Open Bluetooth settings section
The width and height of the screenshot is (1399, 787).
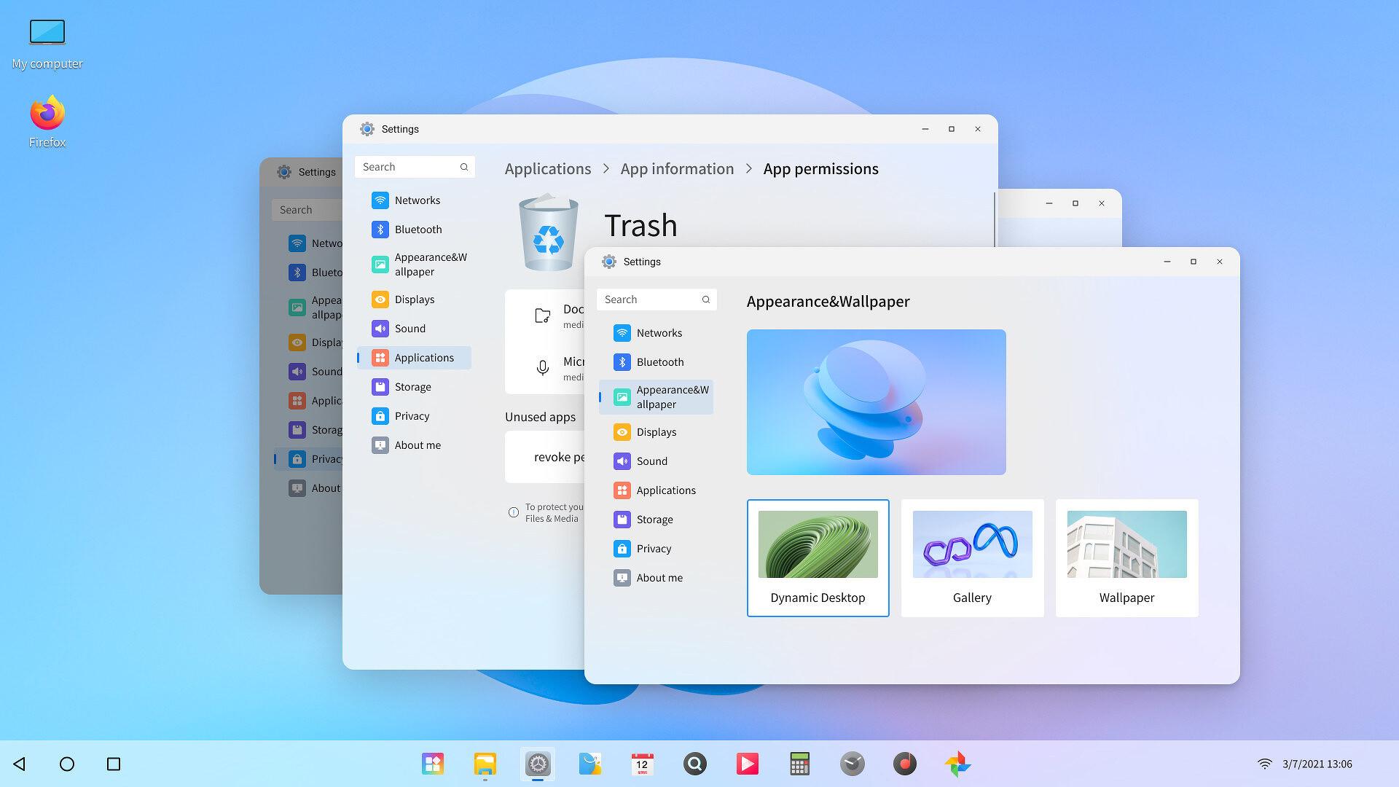click(x=660, y=361)
